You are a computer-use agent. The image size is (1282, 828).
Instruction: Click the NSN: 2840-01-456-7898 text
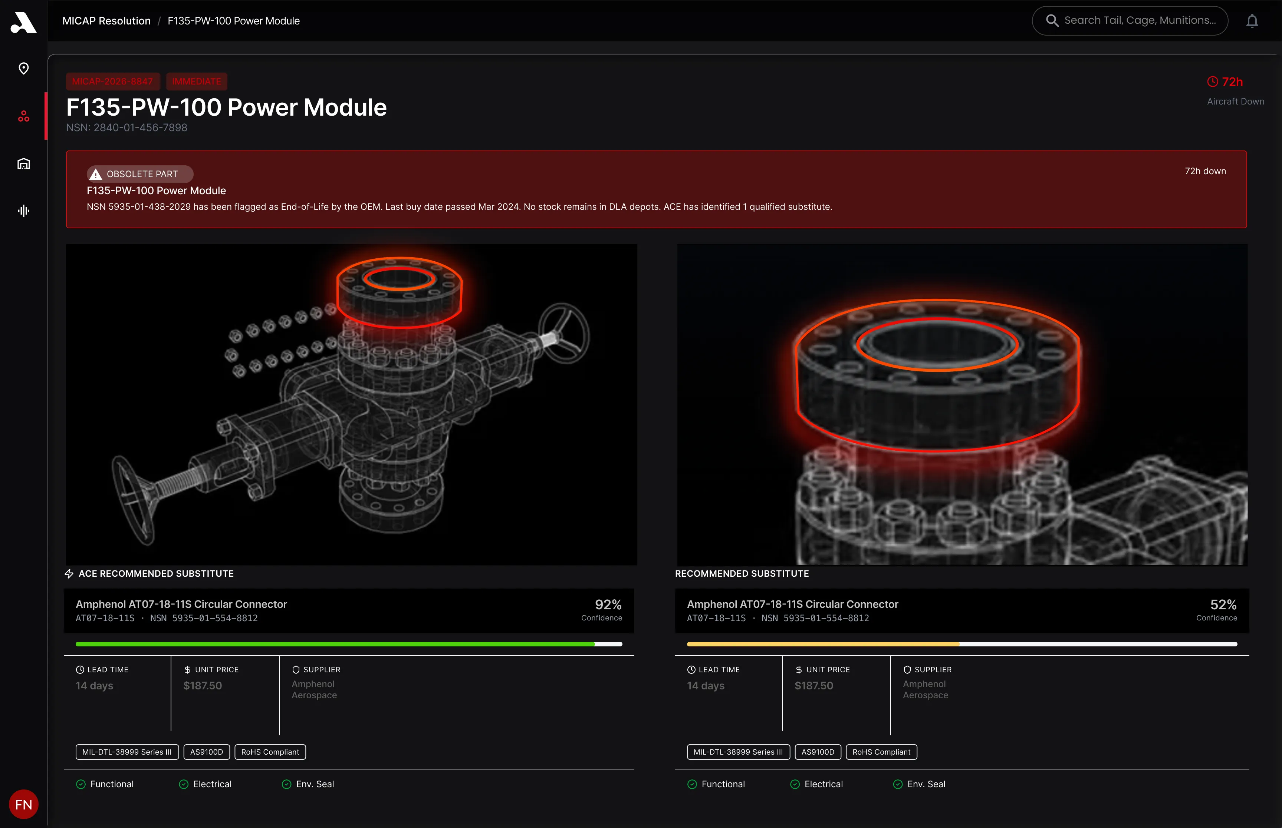click(x=126, y=128)
